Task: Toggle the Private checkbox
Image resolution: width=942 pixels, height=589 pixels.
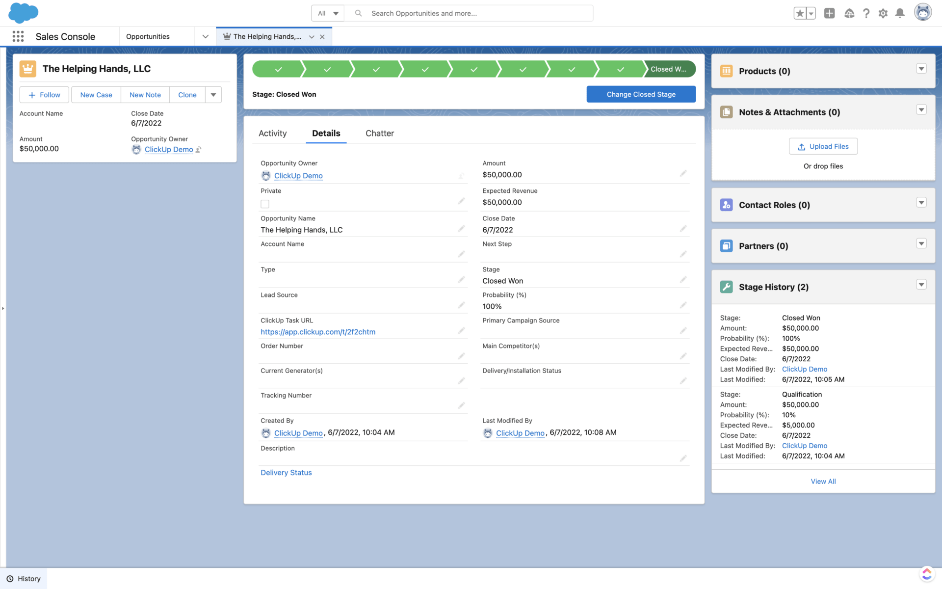Action: click(265, 204)
